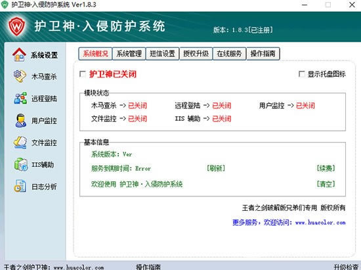Open 系统设置 sidebar label
The height and width of the screenshot is (270, 361).
44,55
